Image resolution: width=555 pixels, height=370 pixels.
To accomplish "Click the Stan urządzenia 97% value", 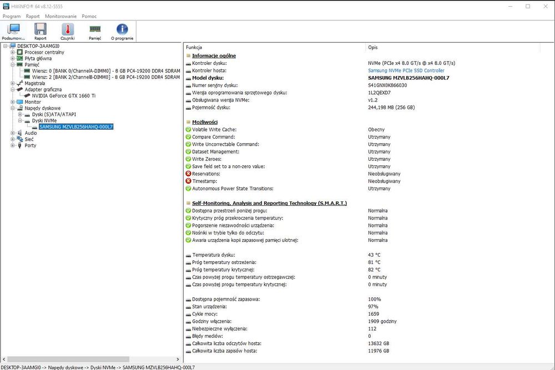I will (373, 307).
